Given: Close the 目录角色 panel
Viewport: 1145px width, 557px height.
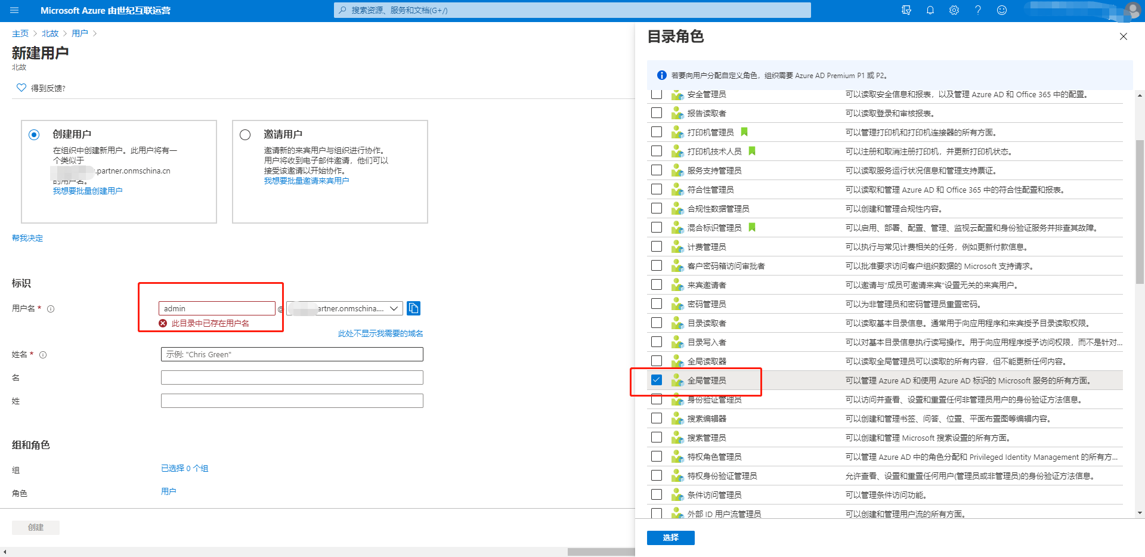Looking at the screenshot, I should (x=1124, y=36).
